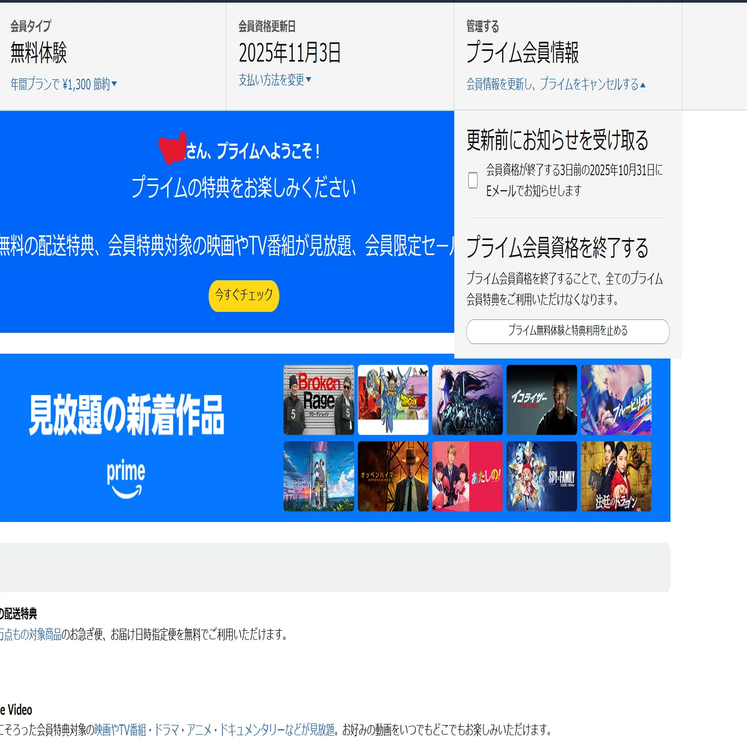Screen dimensions: 747x747
Task: Open 映画やTV番組・ドラマ・アニメ・ドキュメンタリーなどが見放題 link
Action: [214, 730]
